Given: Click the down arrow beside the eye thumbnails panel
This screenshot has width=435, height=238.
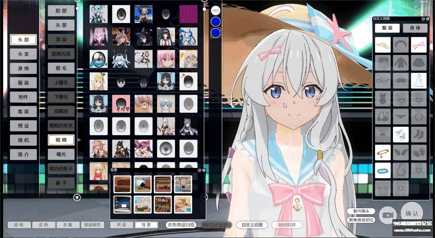Looking at the screenshot, I should pyautogui.click(x=205, y=196).
